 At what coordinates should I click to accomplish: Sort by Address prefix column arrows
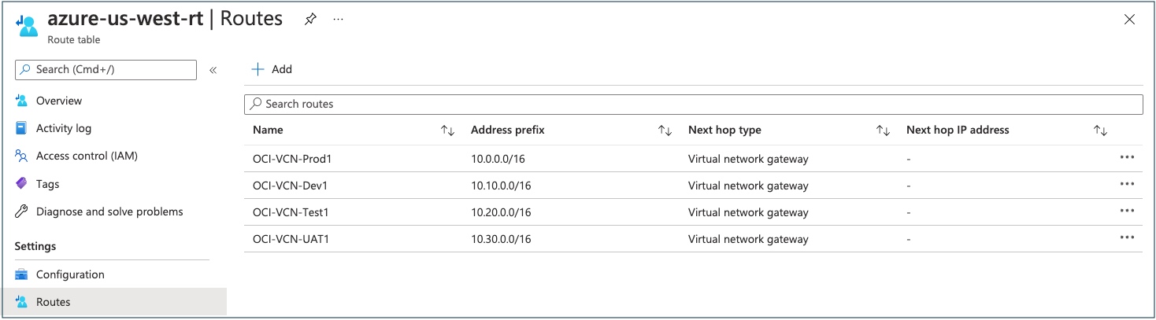pyautogui.click(x=665, y=131)
